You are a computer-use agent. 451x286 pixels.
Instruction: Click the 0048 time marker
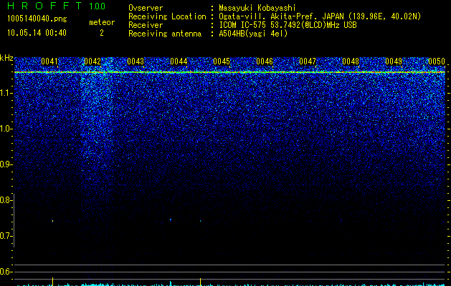[351, 61]
